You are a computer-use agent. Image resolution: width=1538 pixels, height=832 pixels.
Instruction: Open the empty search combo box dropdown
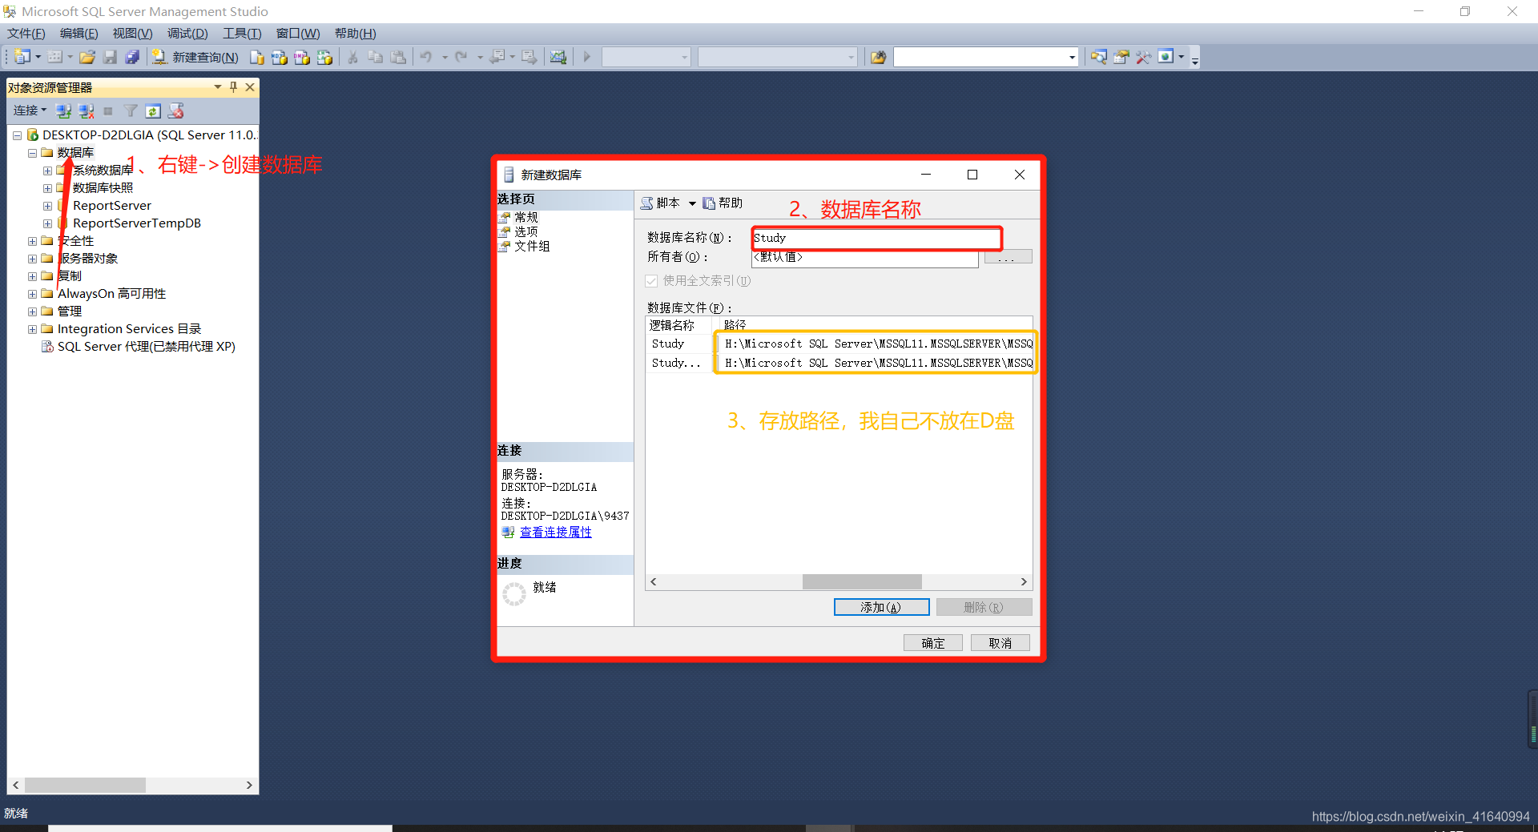click(1072, 57)
